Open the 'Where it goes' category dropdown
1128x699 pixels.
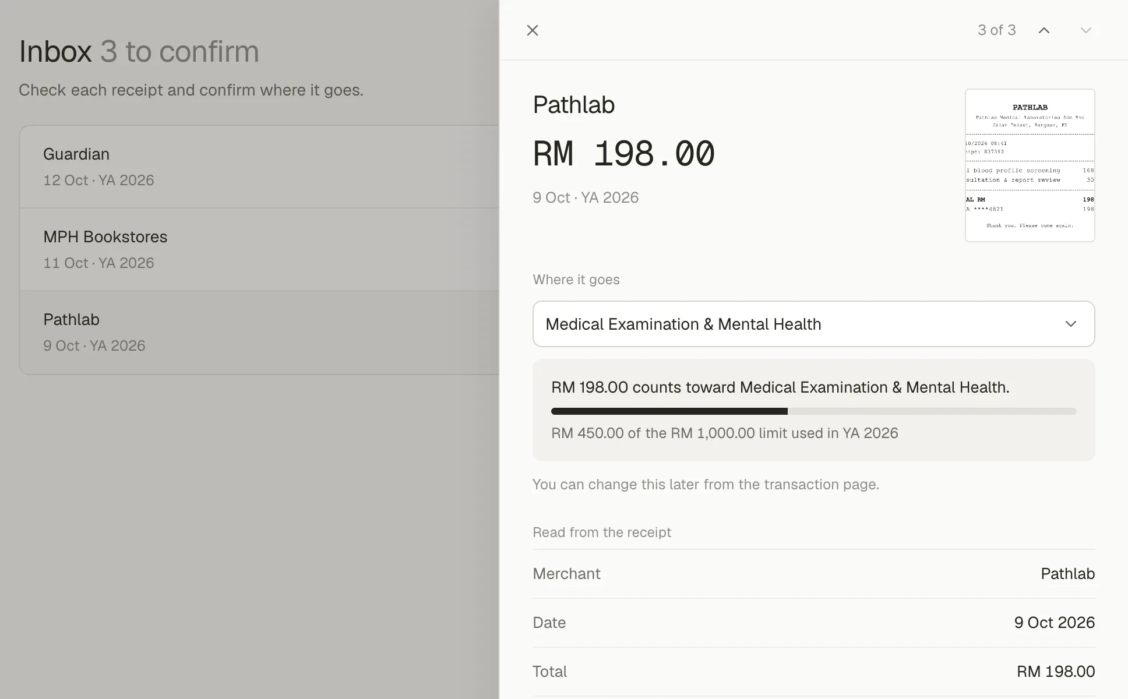pyautogui.click(x=813, y=324)
